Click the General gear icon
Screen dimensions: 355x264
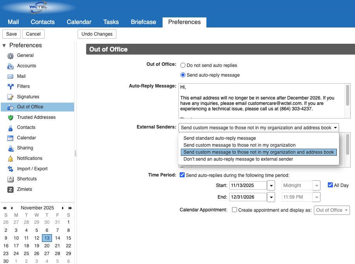tap(10, 56)
